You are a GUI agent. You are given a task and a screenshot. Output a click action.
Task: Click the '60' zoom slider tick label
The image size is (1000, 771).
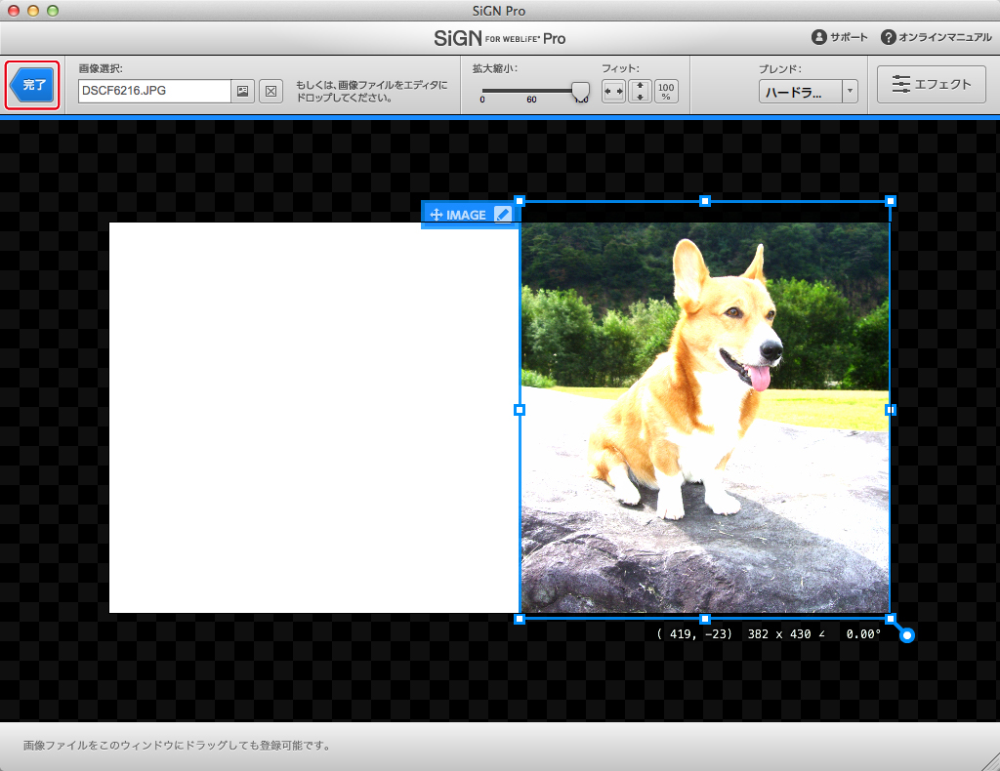(x=531, y=100)
